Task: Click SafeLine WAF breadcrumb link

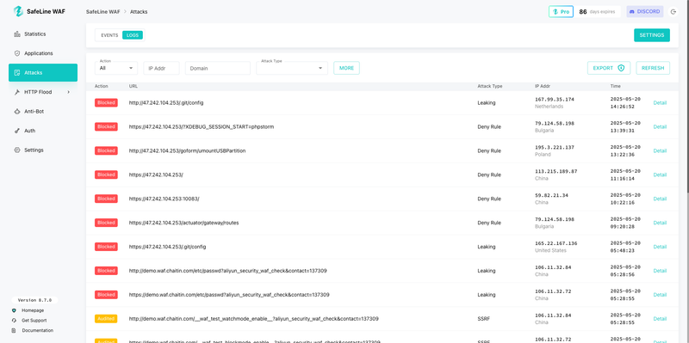Action: [102, 12]
